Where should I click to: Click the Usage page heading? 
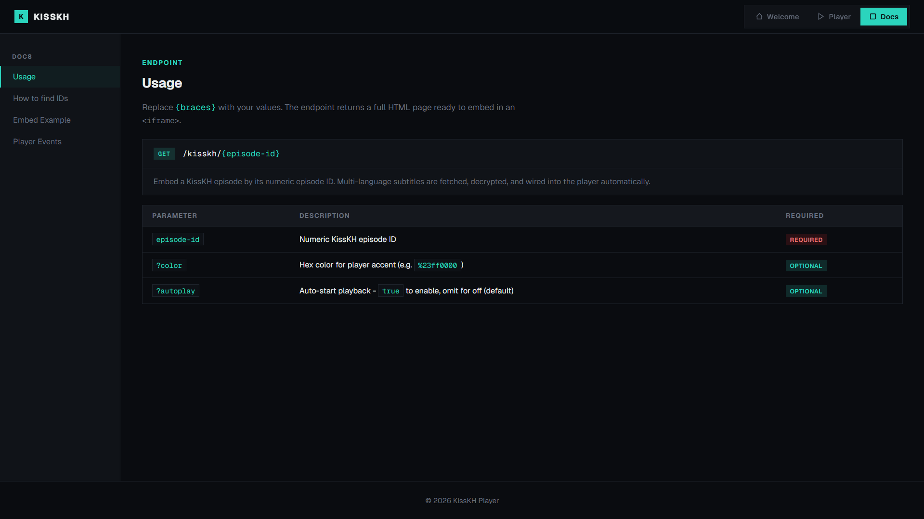[162, 83]
